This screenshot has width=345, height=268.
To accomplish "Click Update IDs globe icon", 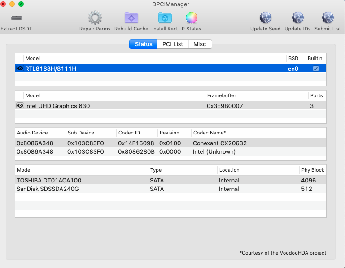I will (298, 17).
